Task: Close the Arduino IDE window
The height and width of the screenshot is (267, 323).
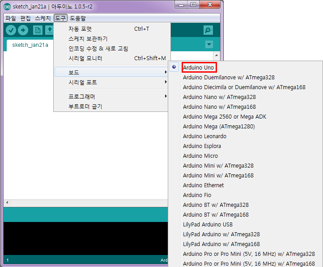Action: click(x=210, y=5)
